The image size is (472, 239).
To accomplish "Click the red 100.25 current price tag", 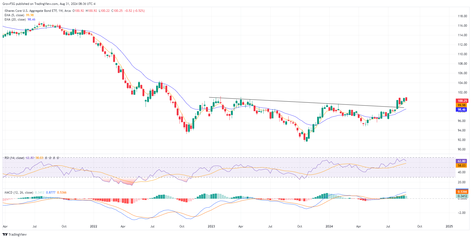I will tap(462, 101).
